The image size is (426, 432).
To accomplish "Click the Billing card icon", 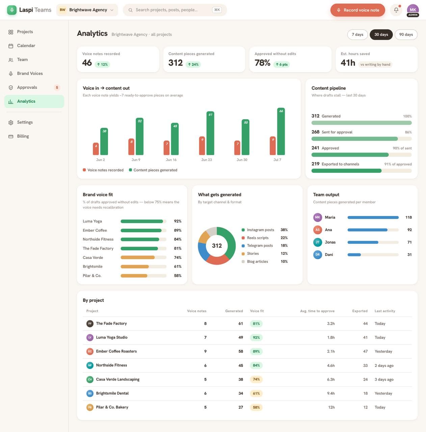I will pyautogui.click(x=11, y=136).
